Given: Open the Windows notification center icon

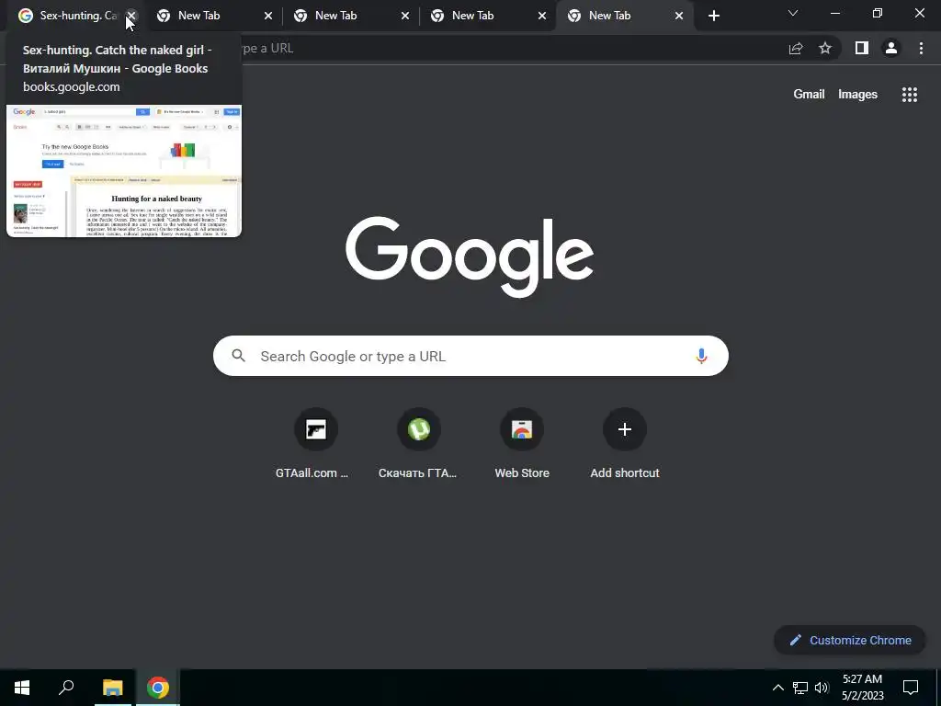Looking at the screenshot, I should click(x=911, y=688).
